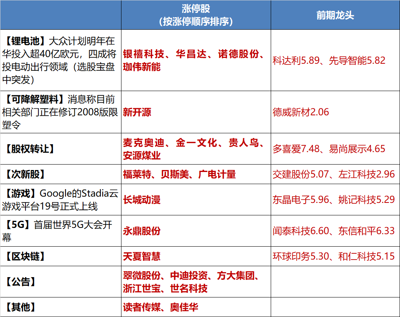
Task: Select the 公告 row label
Action: point(61,282)
